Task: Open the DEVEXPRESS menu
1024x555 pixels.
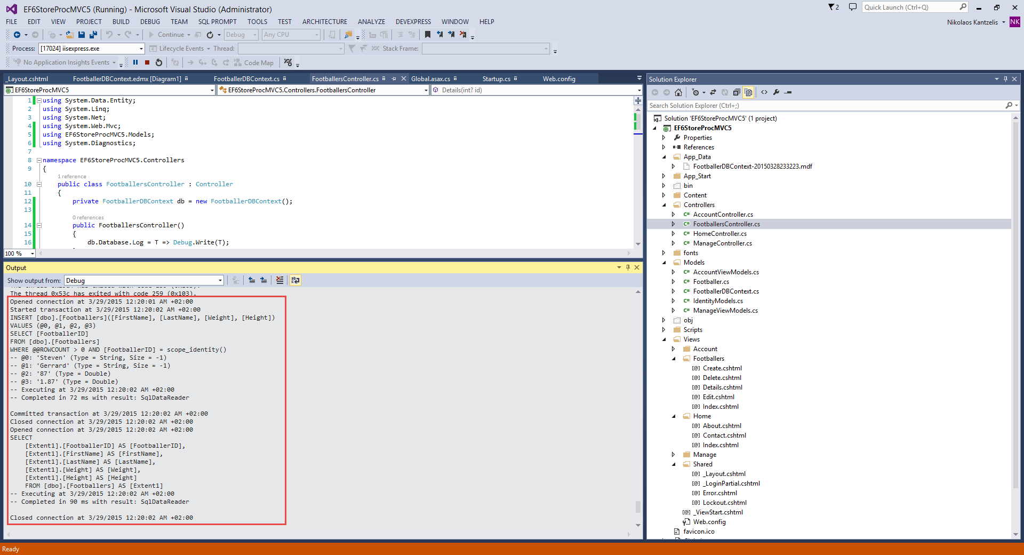Action: coord(413,22)
